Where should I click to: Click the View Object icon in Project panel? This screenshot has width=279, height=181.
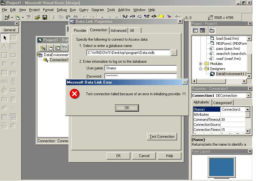click(x=202, y=31)
